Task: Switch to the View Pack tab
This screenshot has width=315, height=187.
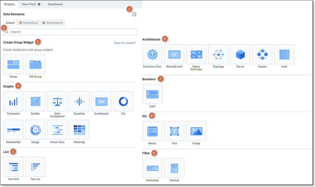Action: pos(29,4)
